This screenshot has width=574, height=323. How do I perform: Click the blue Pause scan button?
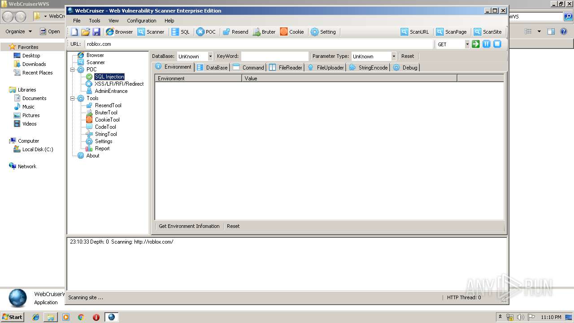click(487, 44)
